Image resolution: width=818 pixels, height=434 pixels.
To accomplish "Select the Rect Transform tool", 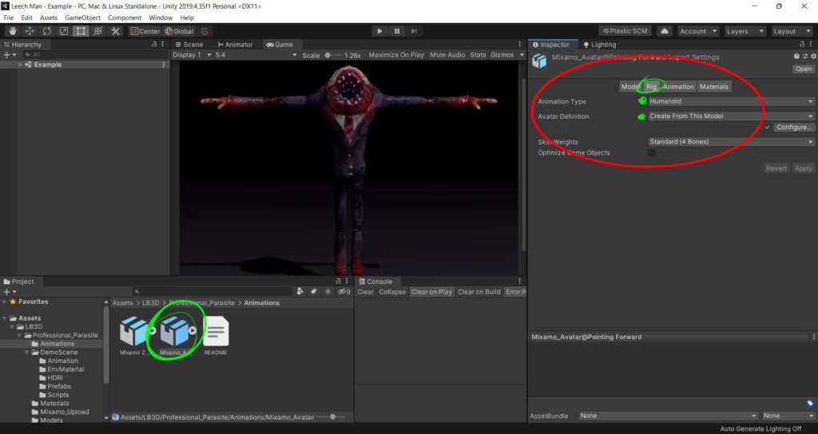I will click(81, 31).
